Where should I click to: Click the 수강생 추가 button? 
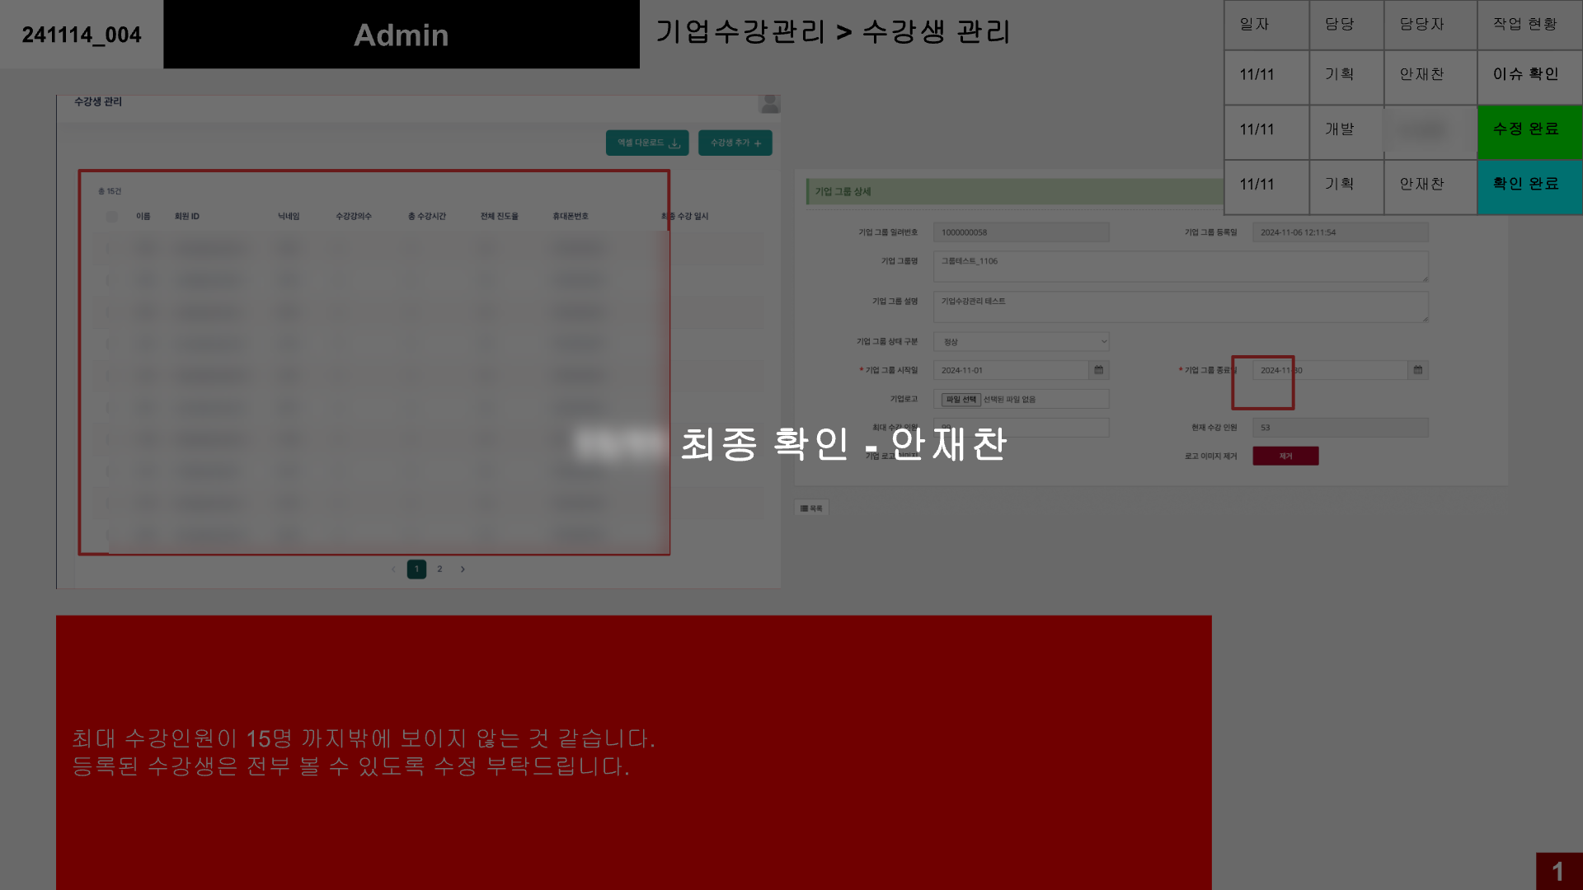point(735,143)
